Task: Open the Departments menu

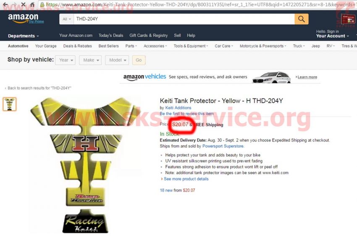Action: click(24, 36)
